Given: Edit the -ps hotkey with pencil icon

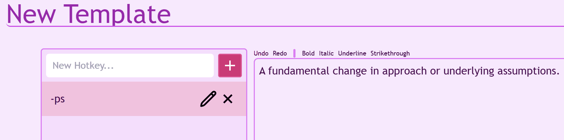Looking at the screenshot, I should tap(208, 99).
